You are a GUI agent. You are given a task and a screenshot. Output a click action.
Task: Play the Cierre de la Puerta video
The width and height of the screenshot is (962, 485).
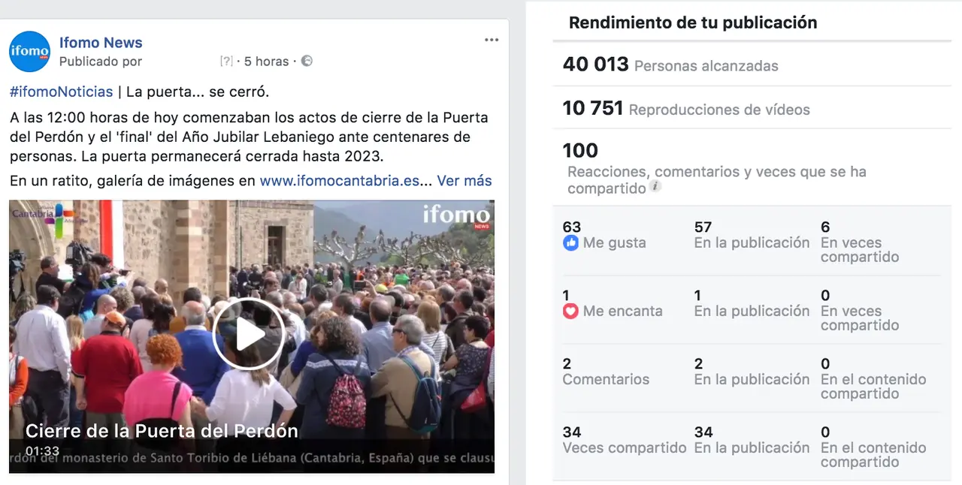(x=250, y=334)
